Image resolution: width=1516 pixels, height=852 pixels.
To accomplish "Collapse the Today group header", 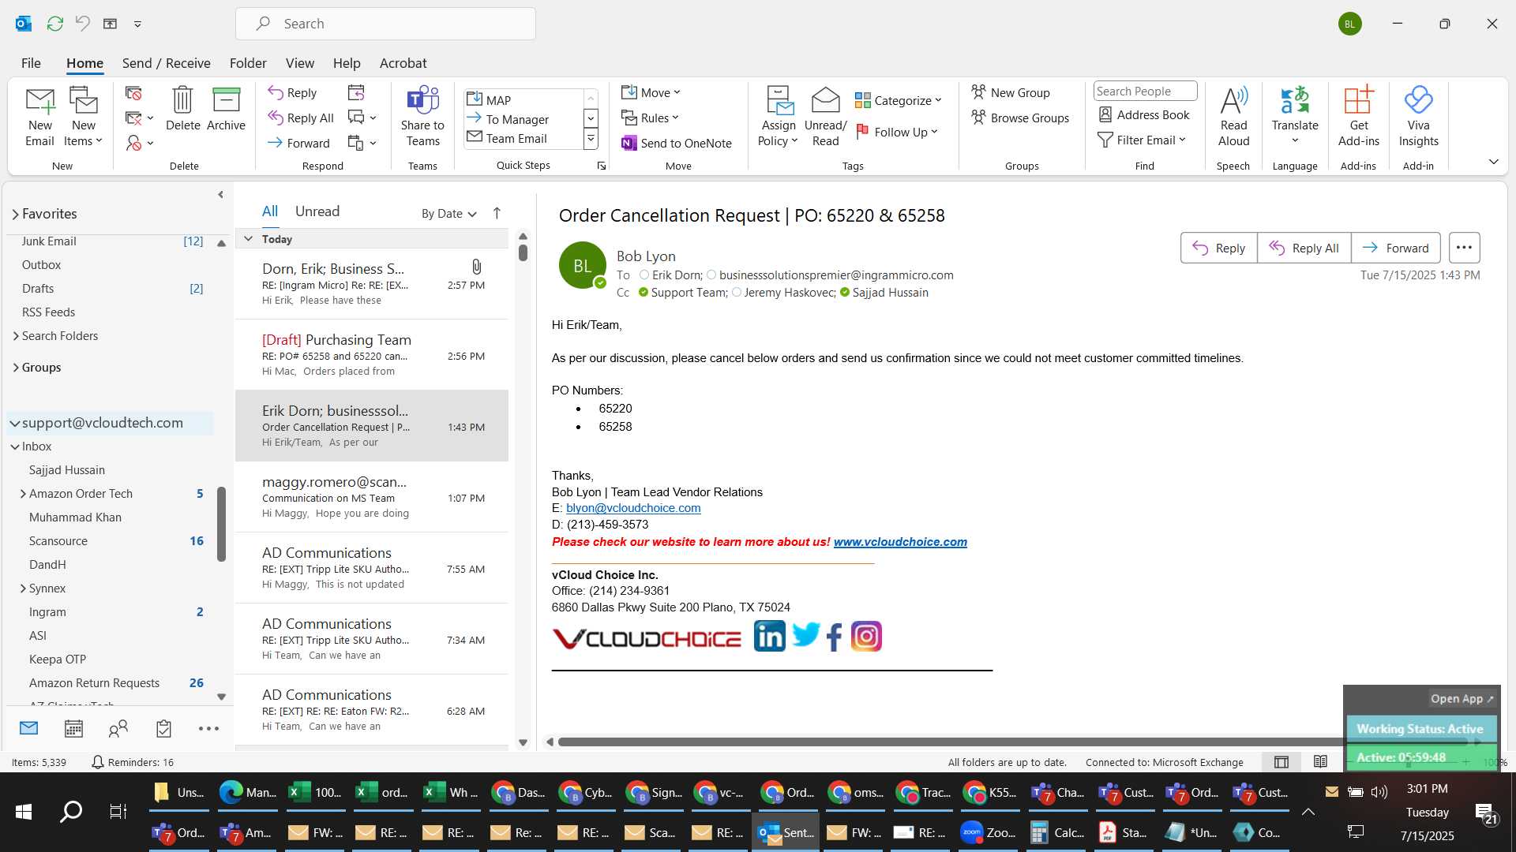I will [248, 239].
